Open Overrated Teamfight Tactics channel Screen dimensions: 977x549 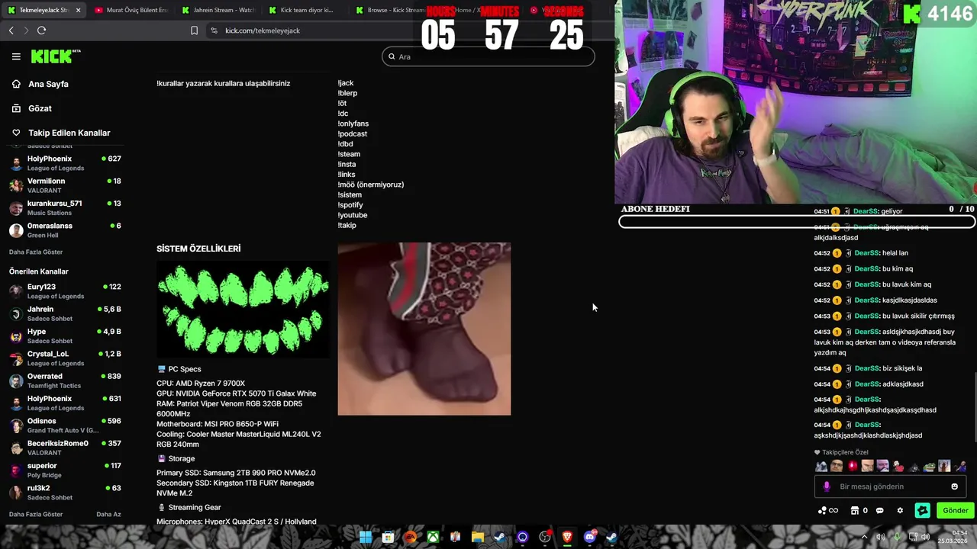pyautogui.click(x=65, y=380)
